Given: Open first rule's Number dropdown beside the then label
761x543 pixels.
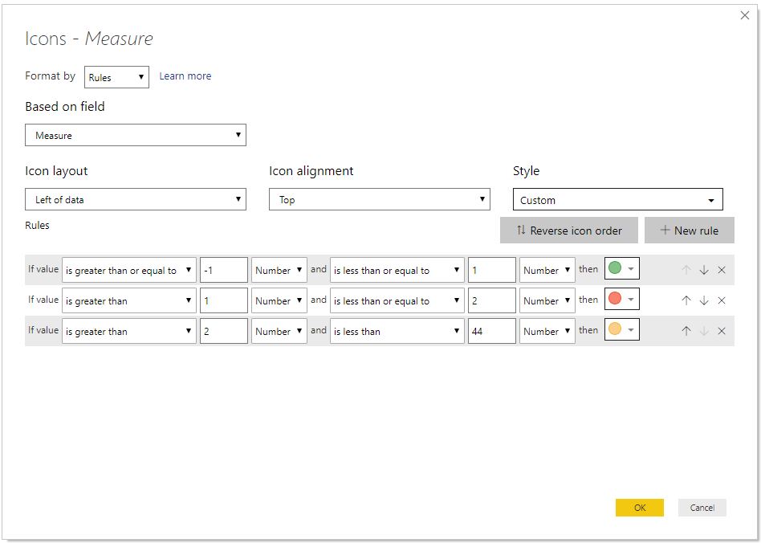Looking at the screenshot, I should [547, 270].
